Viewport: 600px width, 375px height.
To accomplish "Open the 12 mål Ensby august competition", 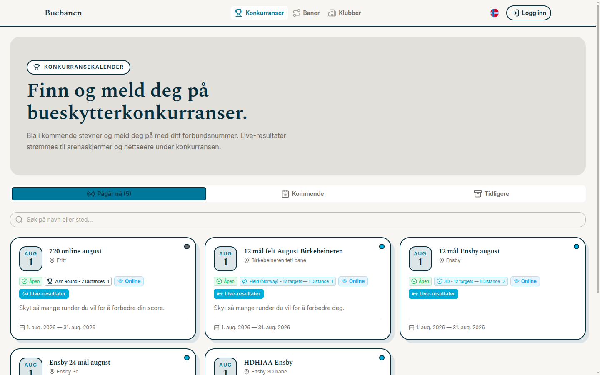I will coord(469,251).
